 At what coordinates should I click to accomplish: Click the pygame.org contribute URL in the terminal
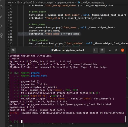coord(84,104)
